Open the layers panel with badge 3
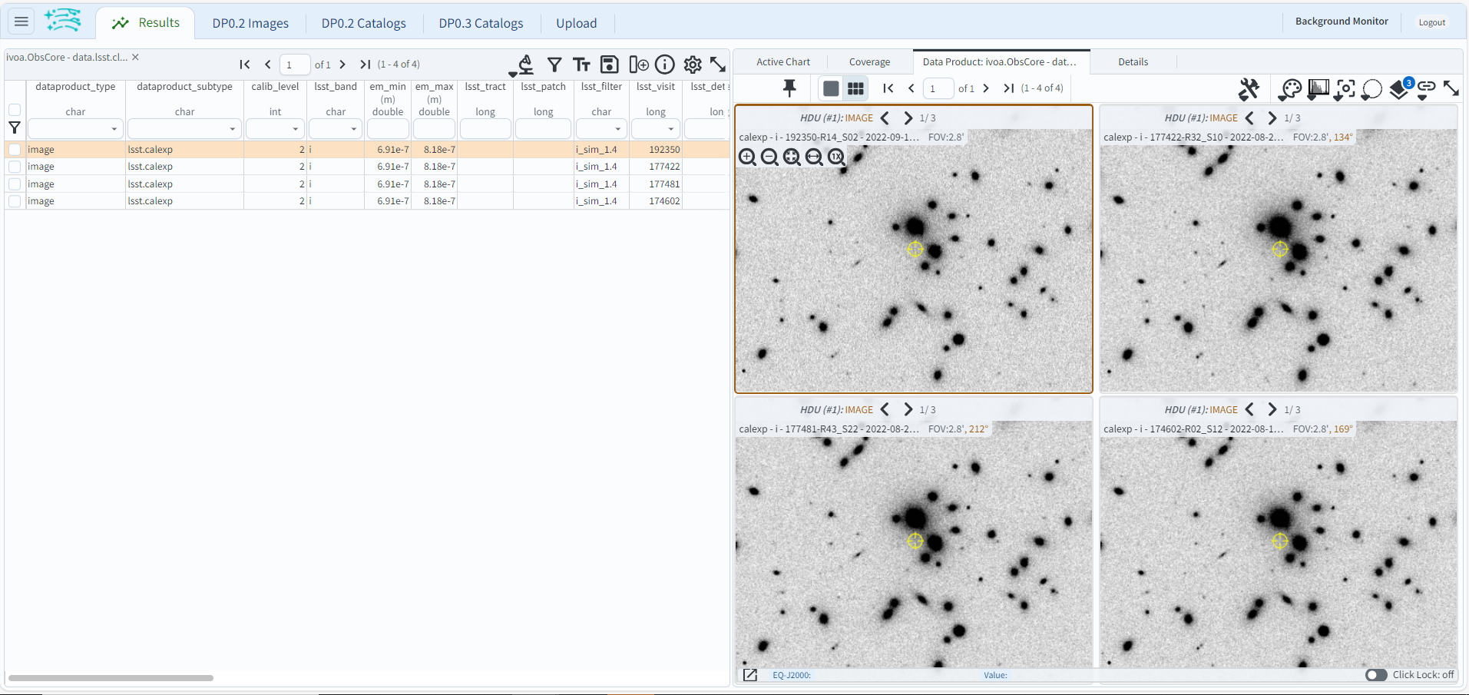The height and width of the screenshot is (695, 1469). click(1400, 90)
